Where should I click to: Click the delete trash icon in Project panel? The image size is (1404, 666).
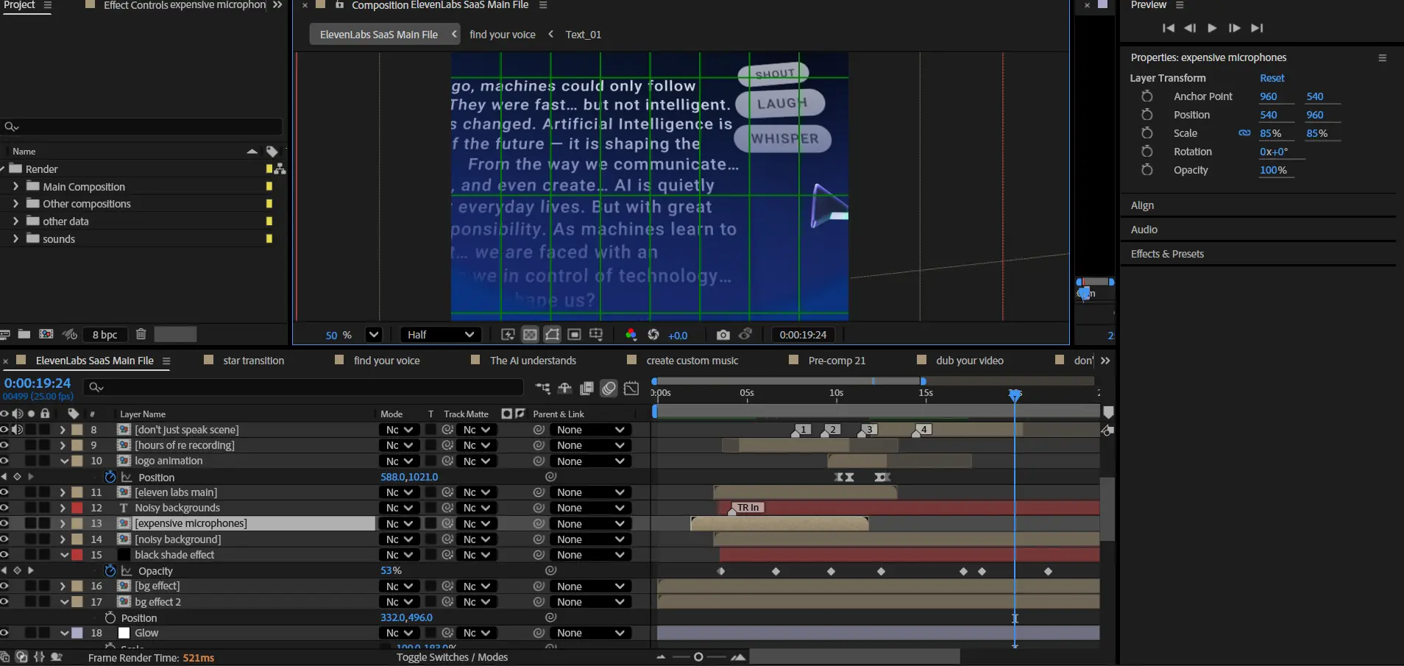point(141,334)
